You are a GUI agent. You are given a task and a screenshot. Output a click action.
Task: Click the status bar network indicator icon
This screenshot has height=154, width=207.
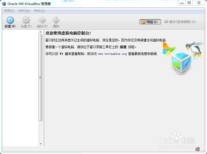[x=198, y=149]
